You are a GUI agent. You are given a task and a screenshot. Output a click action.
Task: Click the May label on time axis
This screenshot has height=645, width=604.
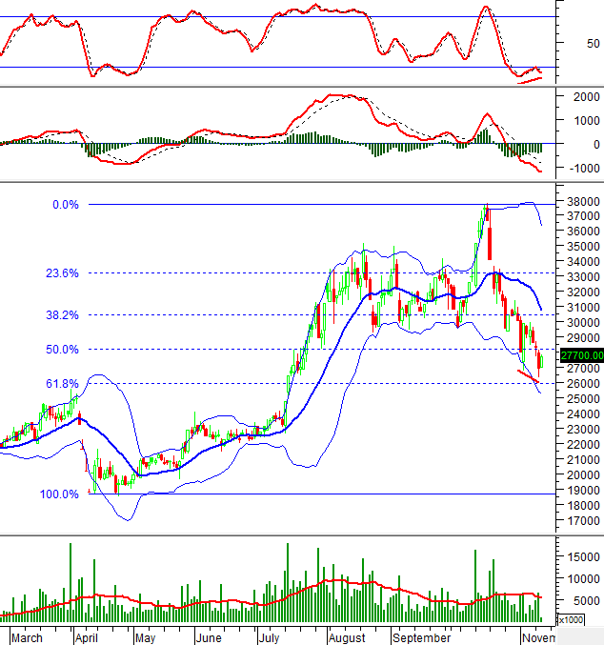(145, 635)
